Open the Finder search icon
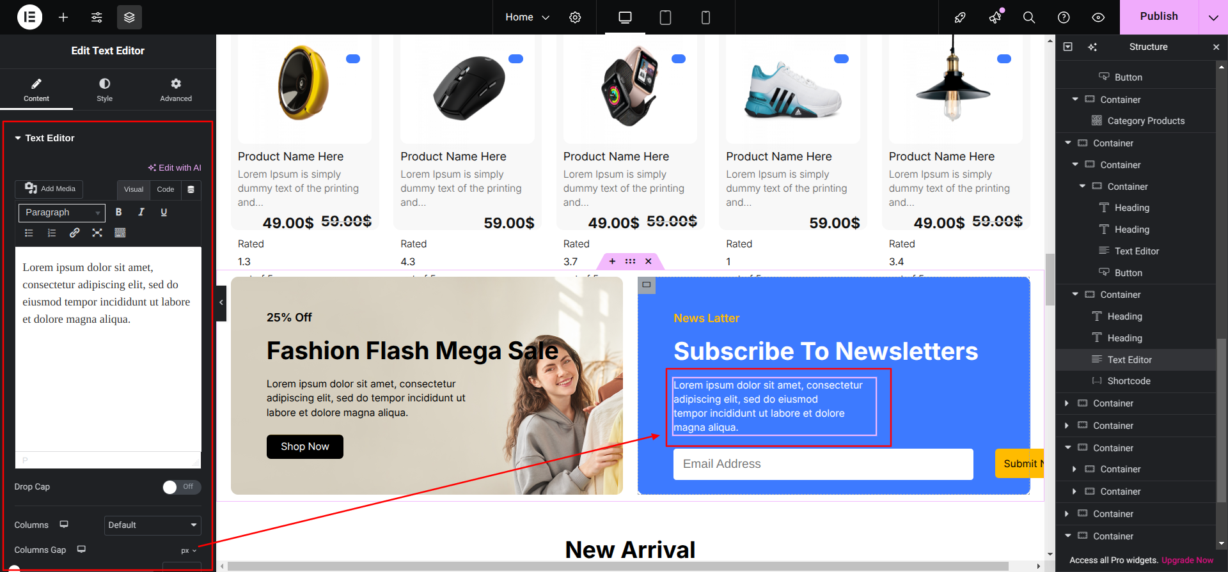This screenshot has height=572, width=1228. [x=1029, y=17]
